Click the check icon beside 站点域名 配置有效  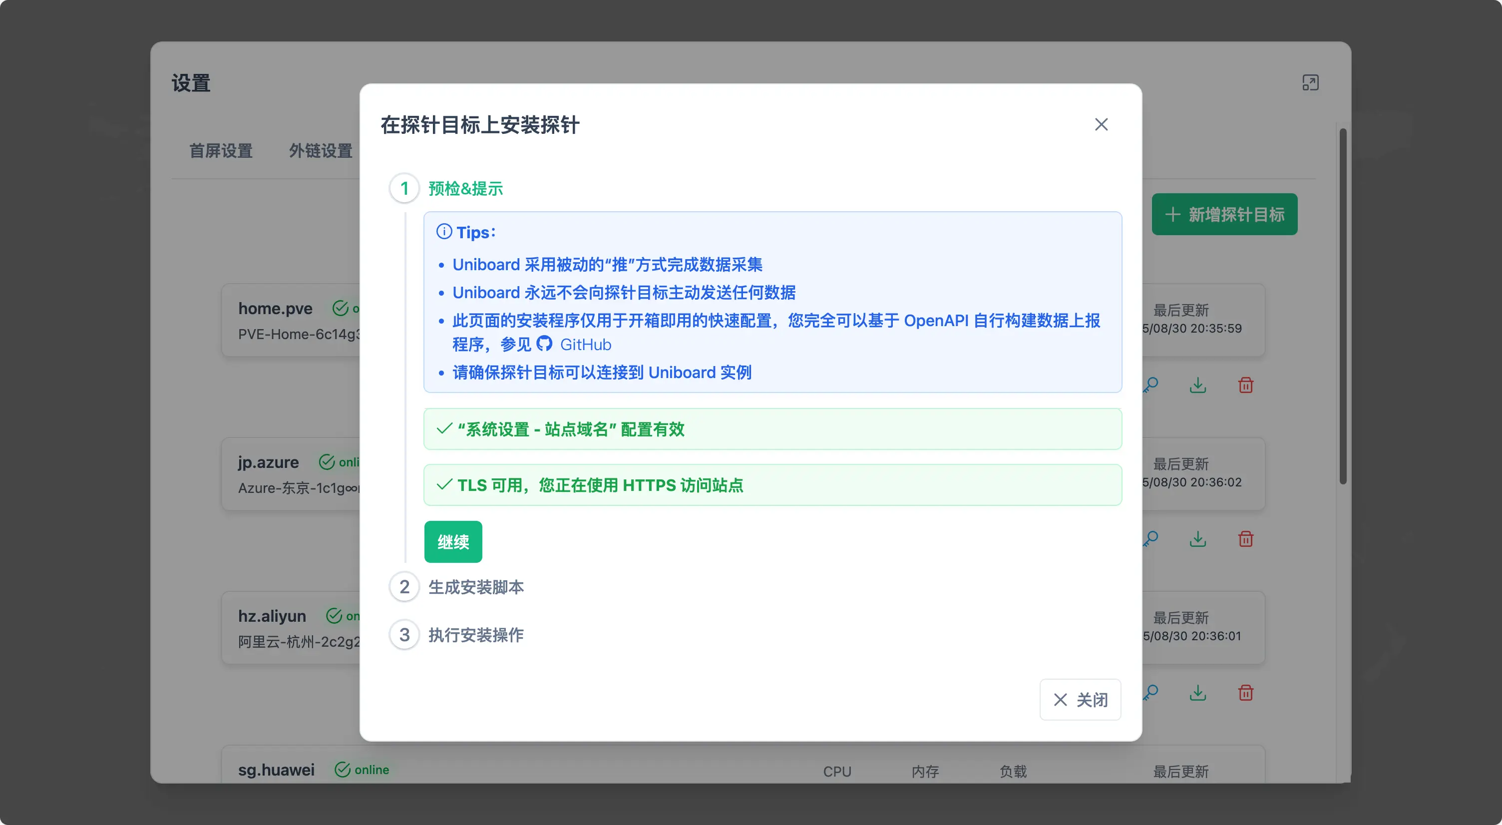pyautogui.click(x=444, y=428)
